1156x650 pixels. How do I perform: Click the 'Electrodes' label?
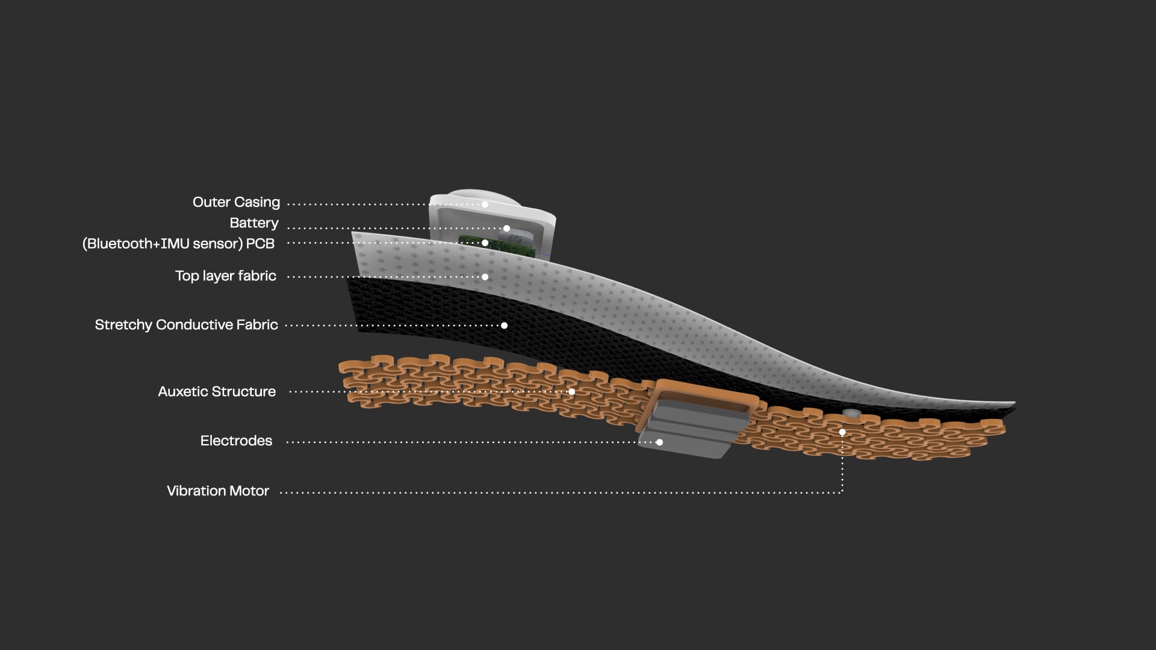[x=236, y=441]
